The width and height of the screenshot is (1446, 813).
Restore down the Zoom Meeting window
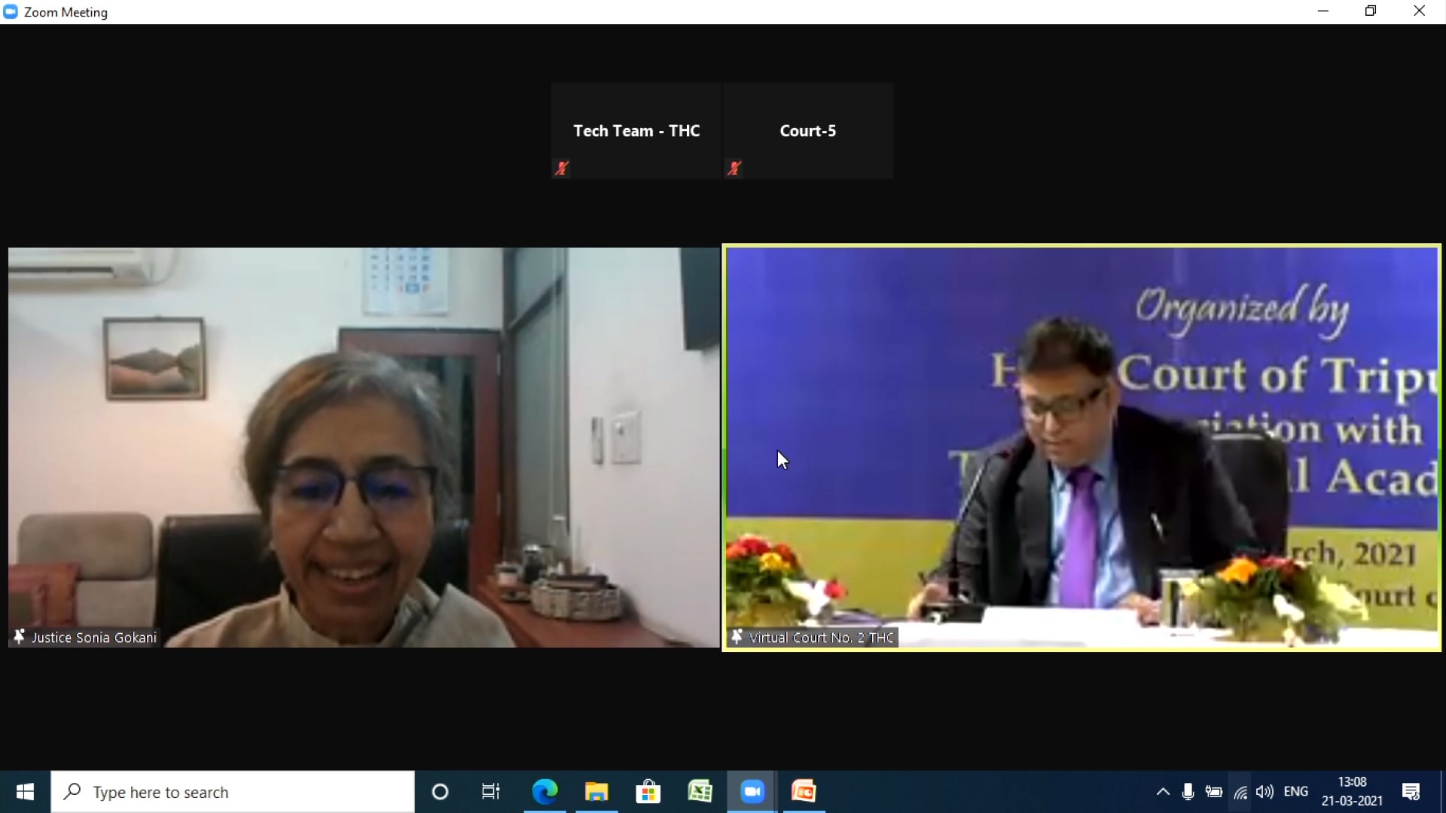click(x=1371, y=11)
